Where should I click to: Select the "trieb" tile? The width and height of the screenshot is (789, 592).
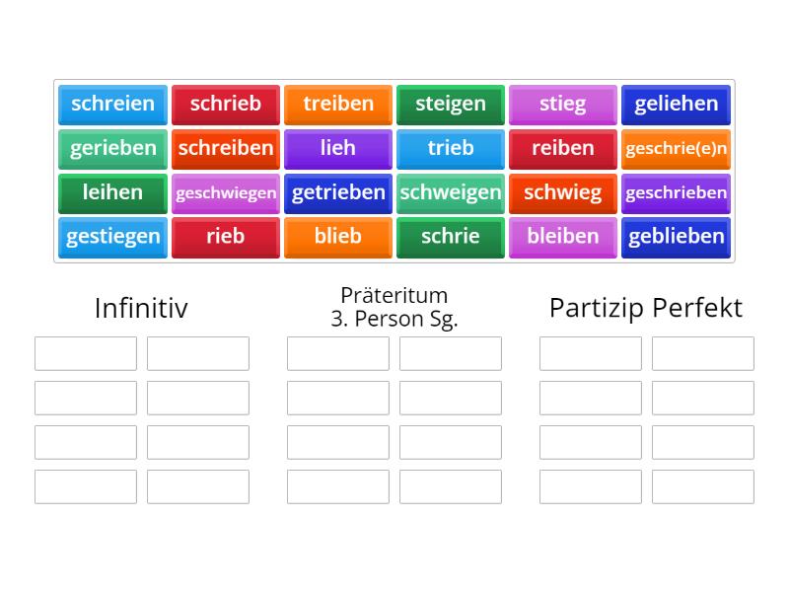[450, 149]
